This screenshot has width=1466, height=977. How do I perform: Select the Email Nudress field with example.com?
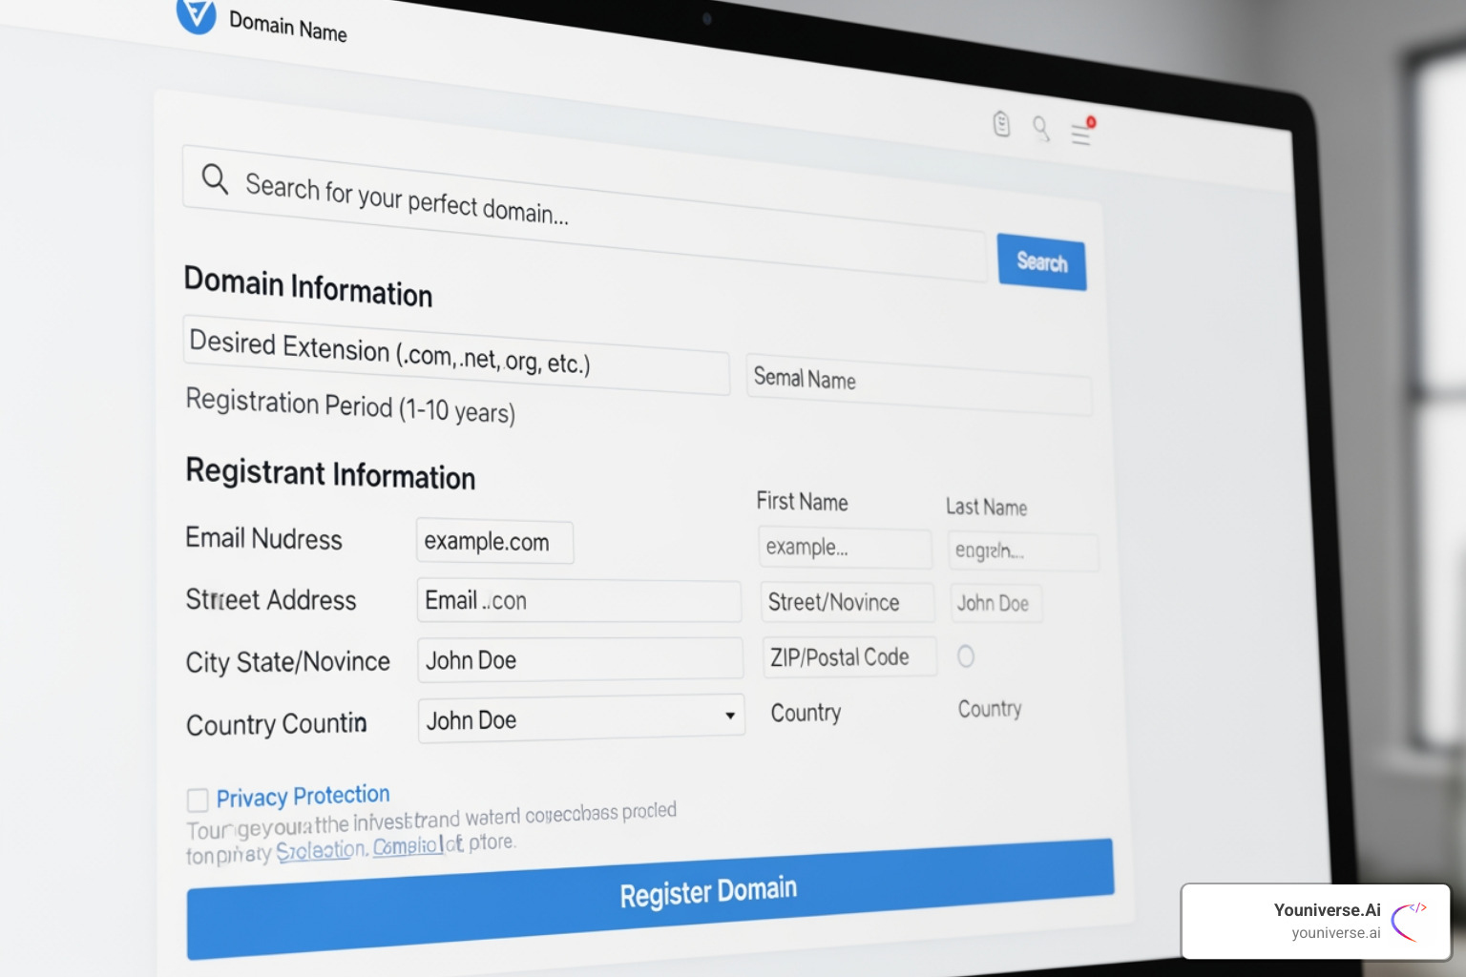(494, 542)
